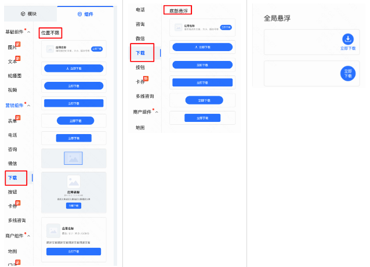This screenshot has width=370, height=267.
Task: Click the 新 badge on 表单
Action: (x=18, y=117)
